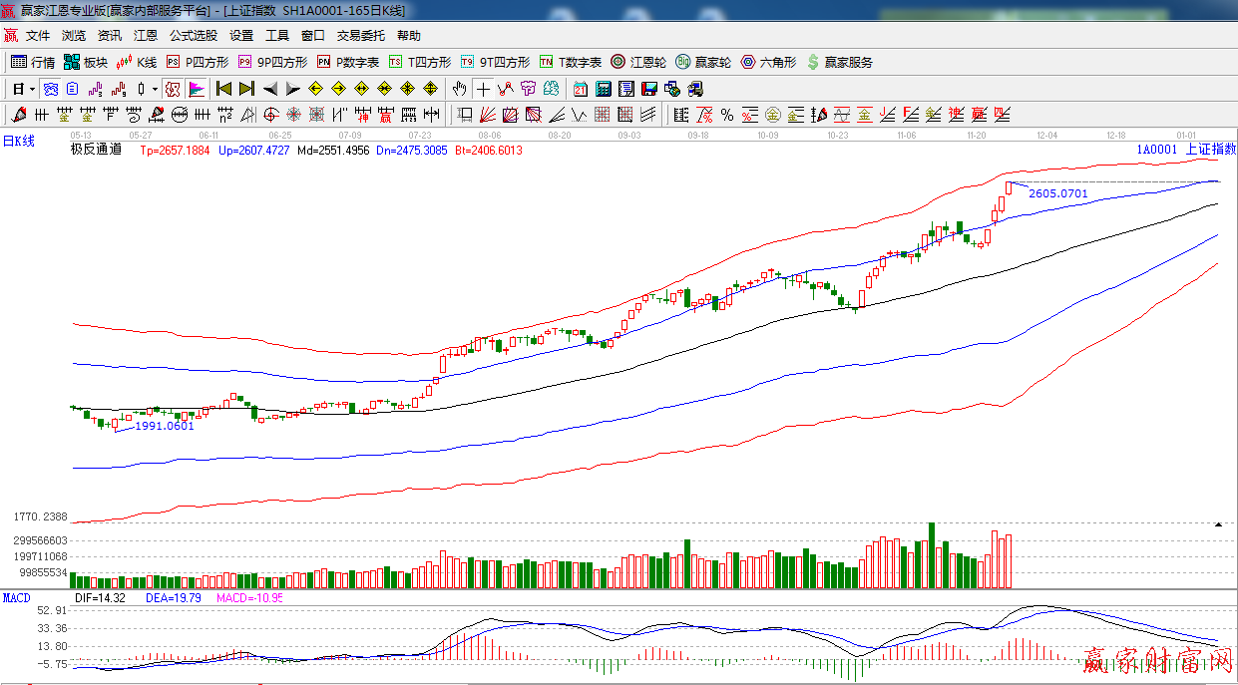Click the MACD indicator label
This screenshot has height=685, width=1238.
pos(16,598)
